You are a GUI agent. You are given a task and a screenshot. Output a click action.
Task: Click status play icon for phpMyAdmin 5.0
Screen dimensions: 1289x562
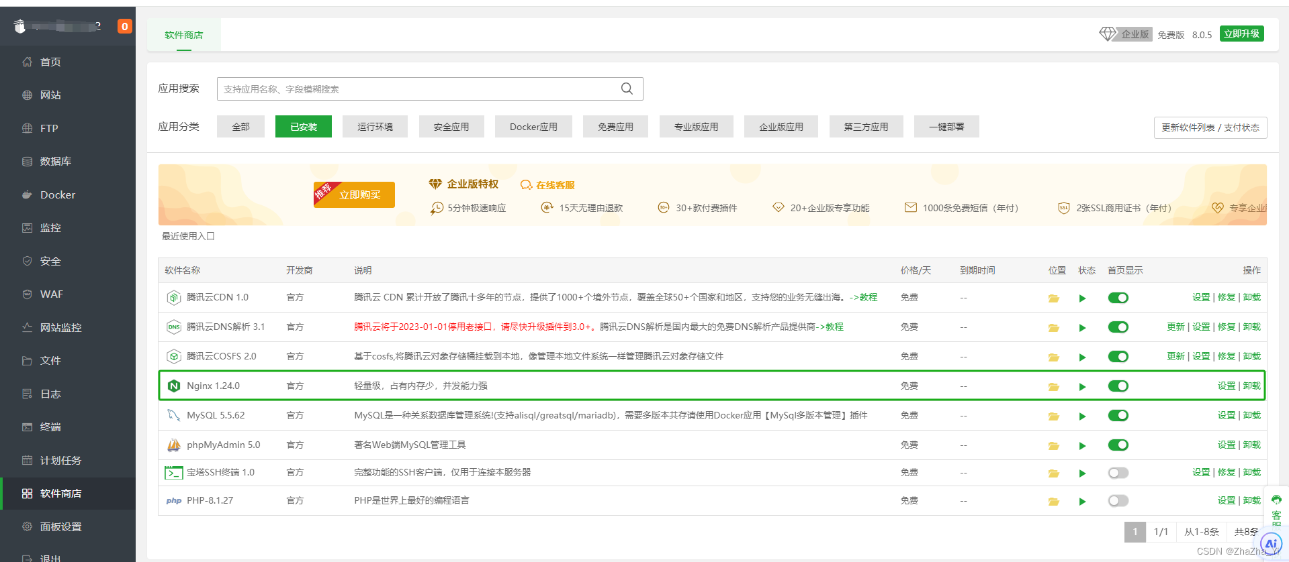[x=1082, y=446]
